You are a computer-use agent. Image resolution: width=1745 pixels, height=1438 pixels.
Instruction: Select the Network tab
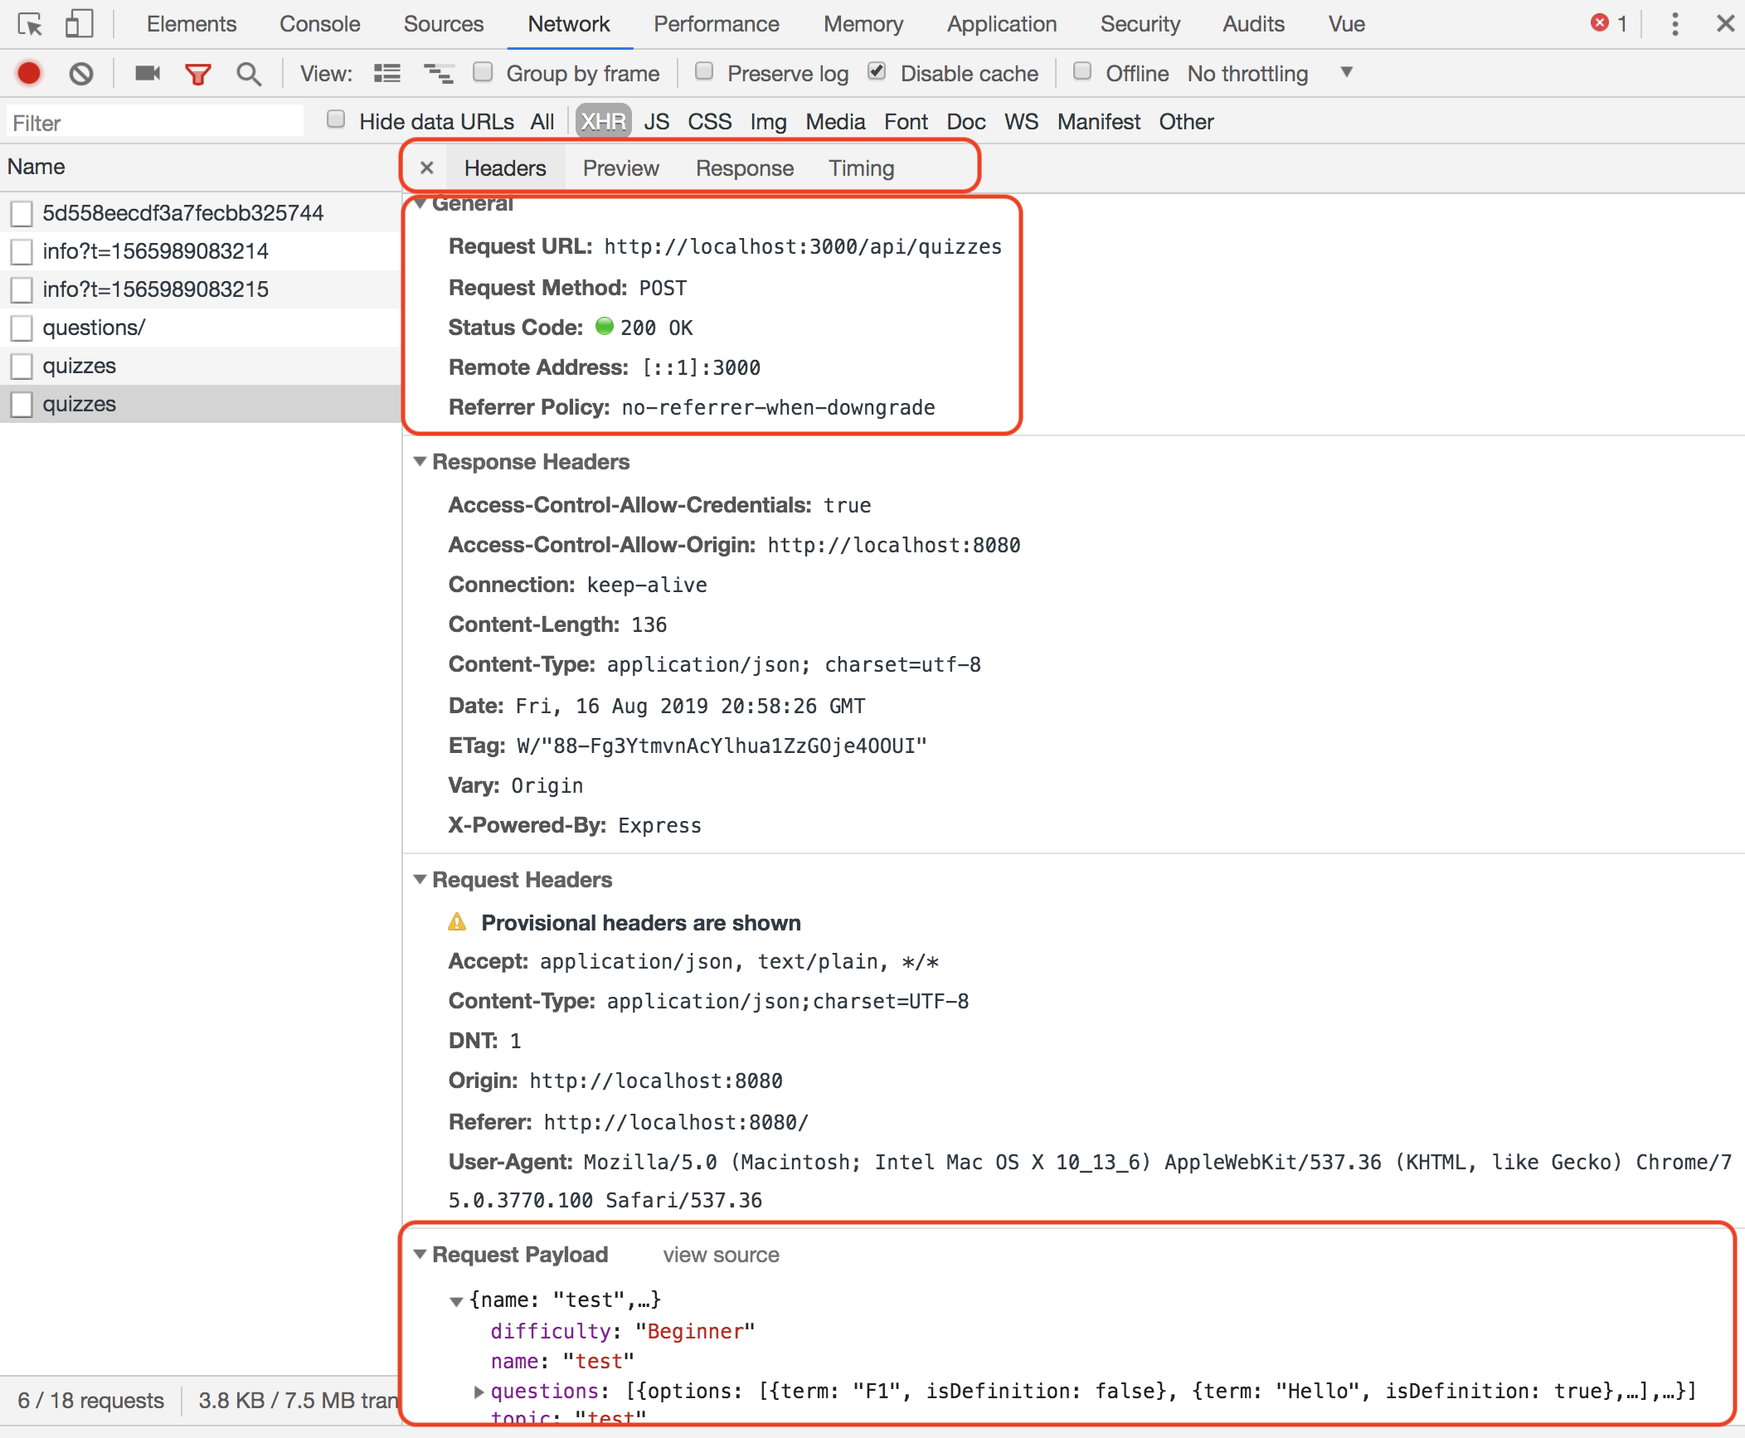tap(569, 24)
